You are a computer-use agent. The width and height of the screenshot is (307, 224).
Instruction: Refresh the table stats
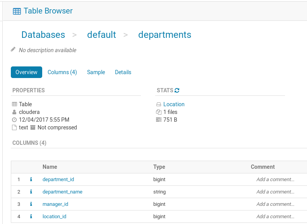[177, 90]
